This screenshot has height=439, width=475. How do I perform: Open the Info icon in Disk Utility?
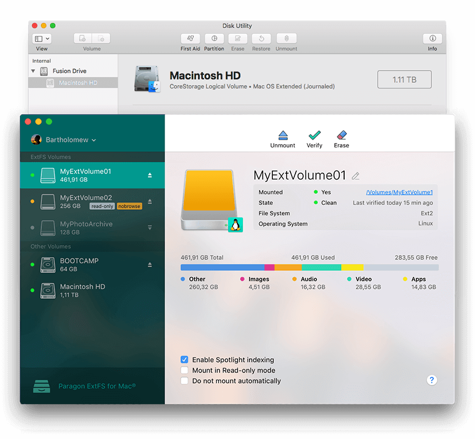coord(432,39)
